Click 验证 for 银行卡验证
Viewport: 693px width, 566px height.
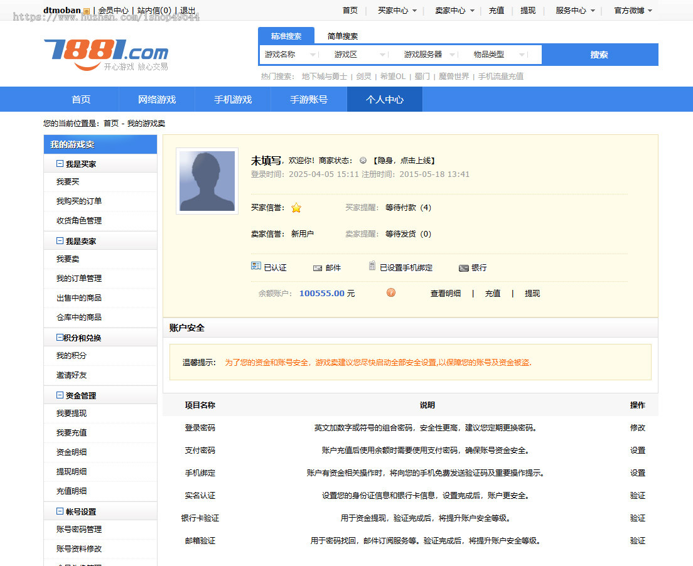coord(637,518)
